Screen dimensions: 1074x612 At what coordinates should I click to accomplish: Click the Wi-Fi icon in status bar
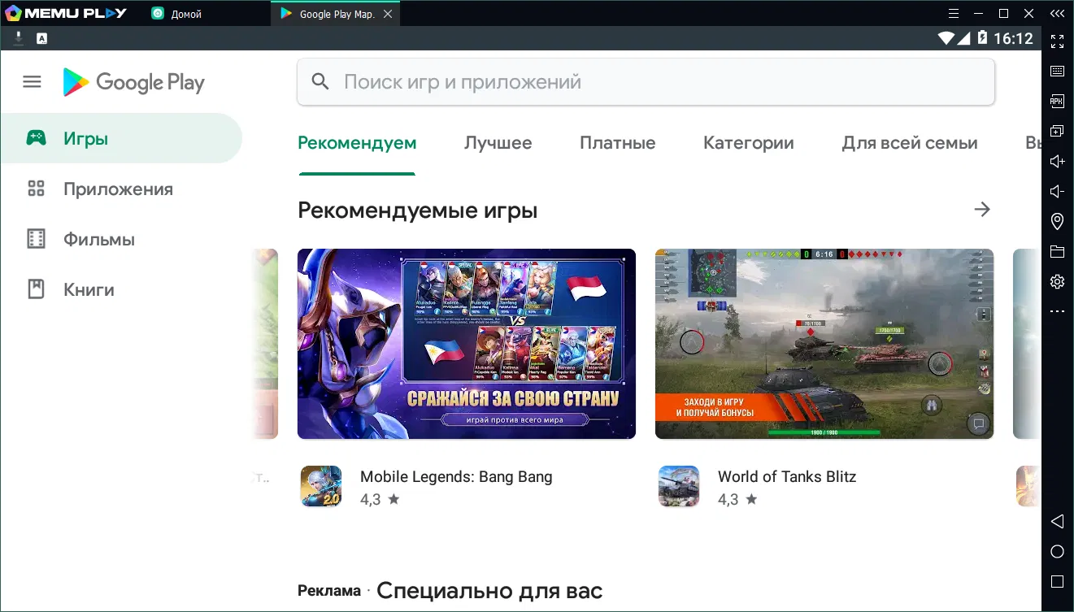[x=946, y=38]
